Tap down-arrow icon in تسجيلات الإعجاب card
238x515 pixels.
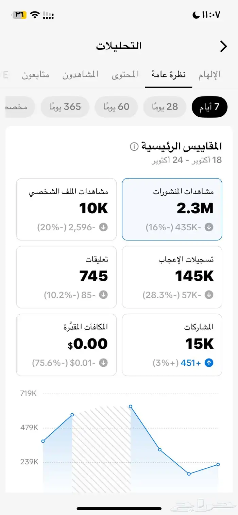click(x=209, y=295)
